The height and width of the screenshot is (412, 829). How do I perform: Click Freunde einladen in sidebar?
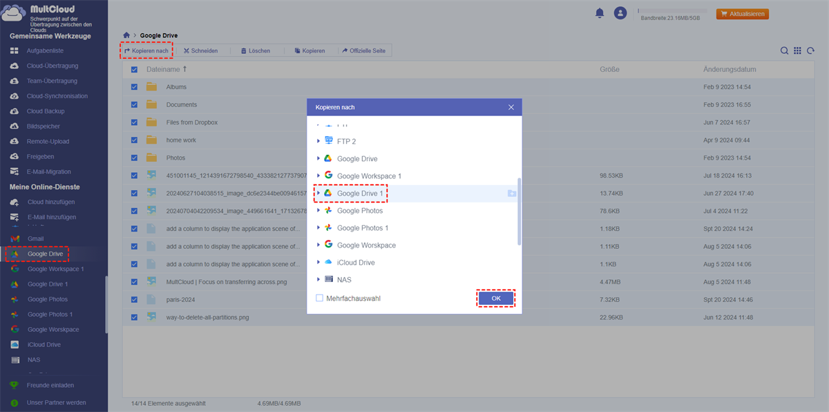50,385
